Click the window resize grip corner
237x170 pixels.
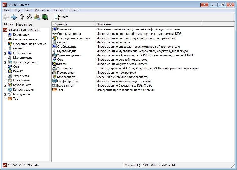233,166
